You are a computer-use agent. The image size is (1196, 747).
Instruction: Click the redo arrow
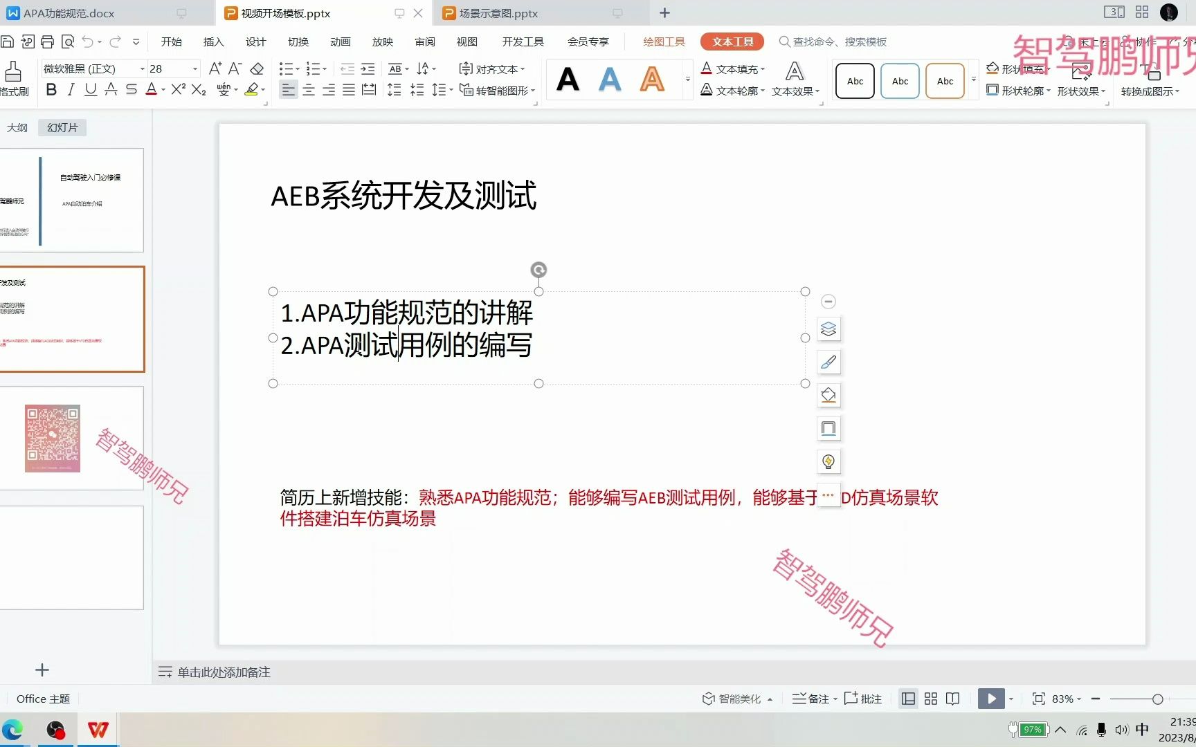tap(115, 41)
